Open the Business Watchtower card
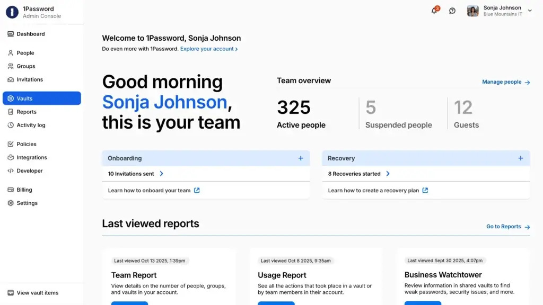 point(463,276)
